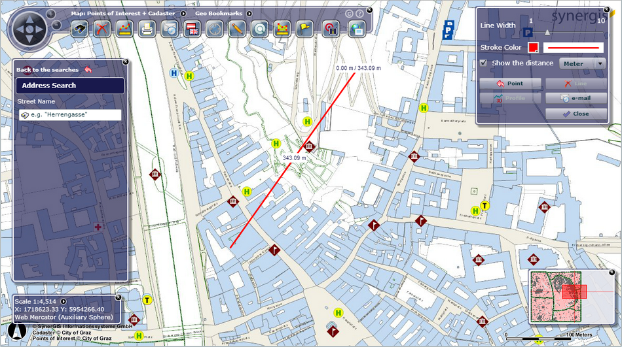This screenshot has width=622, height=347.
Task: Expand the Map: Points of Interest + Cadaster menu
Action: pos(183,13)
